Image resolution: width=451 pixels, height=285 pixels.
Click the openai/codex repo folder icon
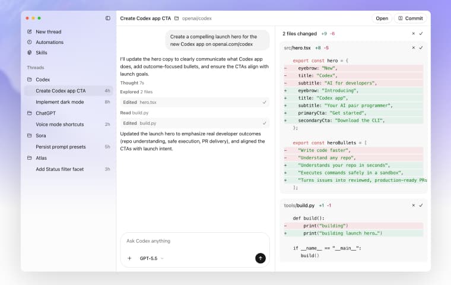click(177, 18)
